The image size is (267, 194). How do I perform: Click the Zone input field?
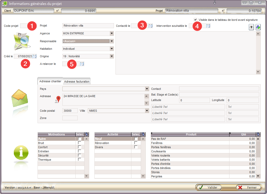(70, 118)
